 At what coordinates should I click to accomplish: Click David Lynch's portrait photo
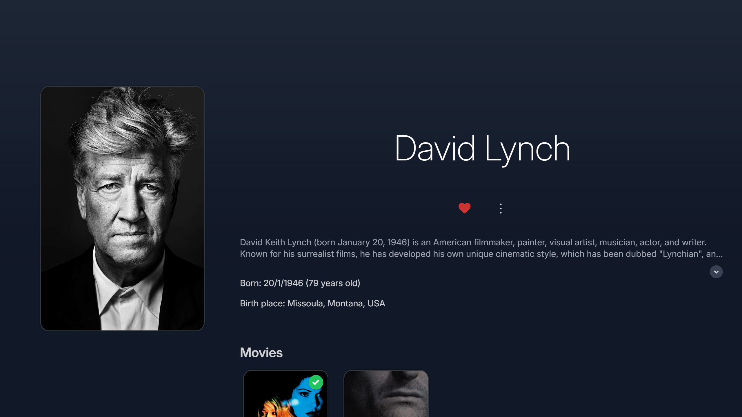[x=122, y=209]
